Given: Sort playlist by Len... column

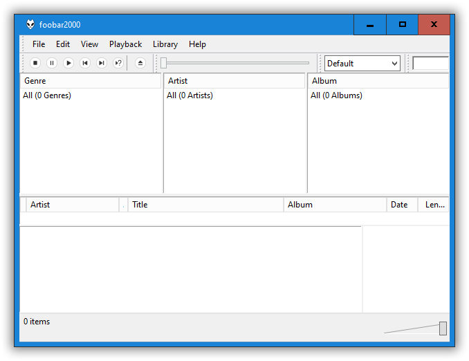Looking at the screenshot, I should 433,205.
